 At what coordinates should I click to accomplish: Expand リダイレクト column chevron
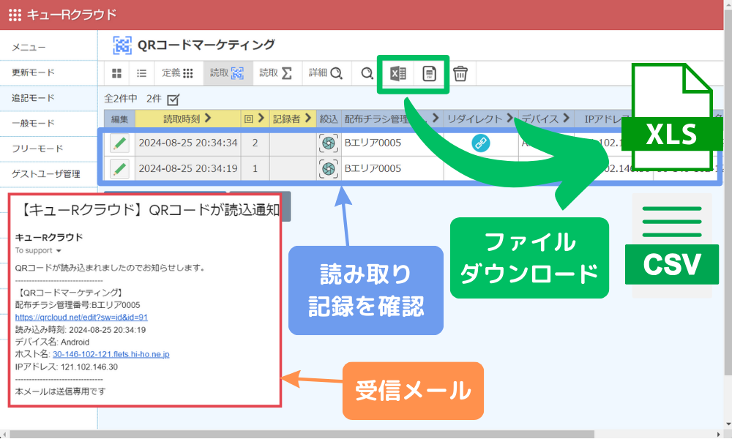509,119
